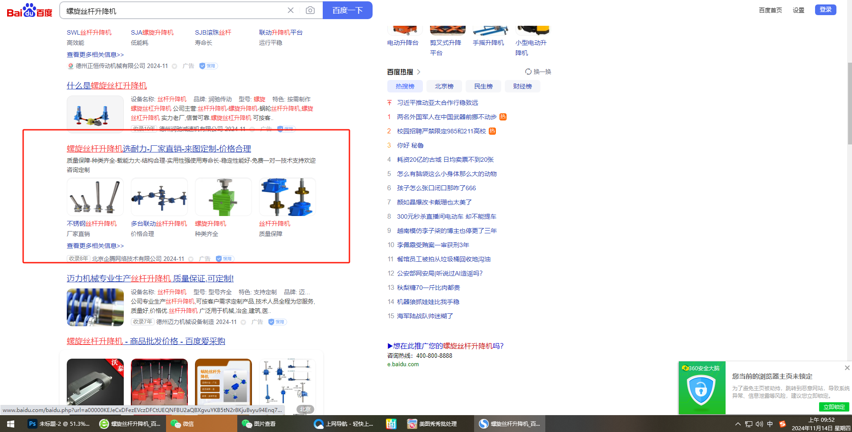This screenshot has width=852, height=432.
Task: Switch to the 民生榜 tab
Action: click(483, 86)
